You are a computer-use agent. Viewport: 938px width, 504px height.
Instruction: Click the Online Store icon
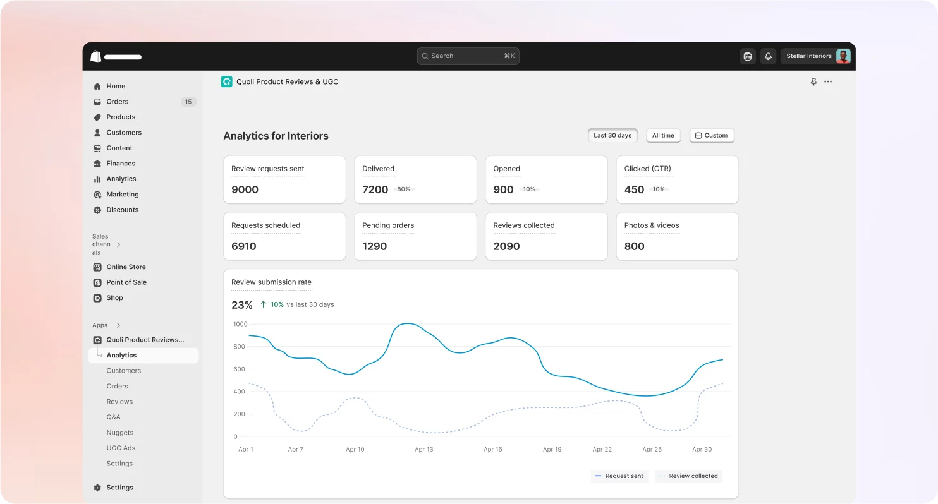97,267
